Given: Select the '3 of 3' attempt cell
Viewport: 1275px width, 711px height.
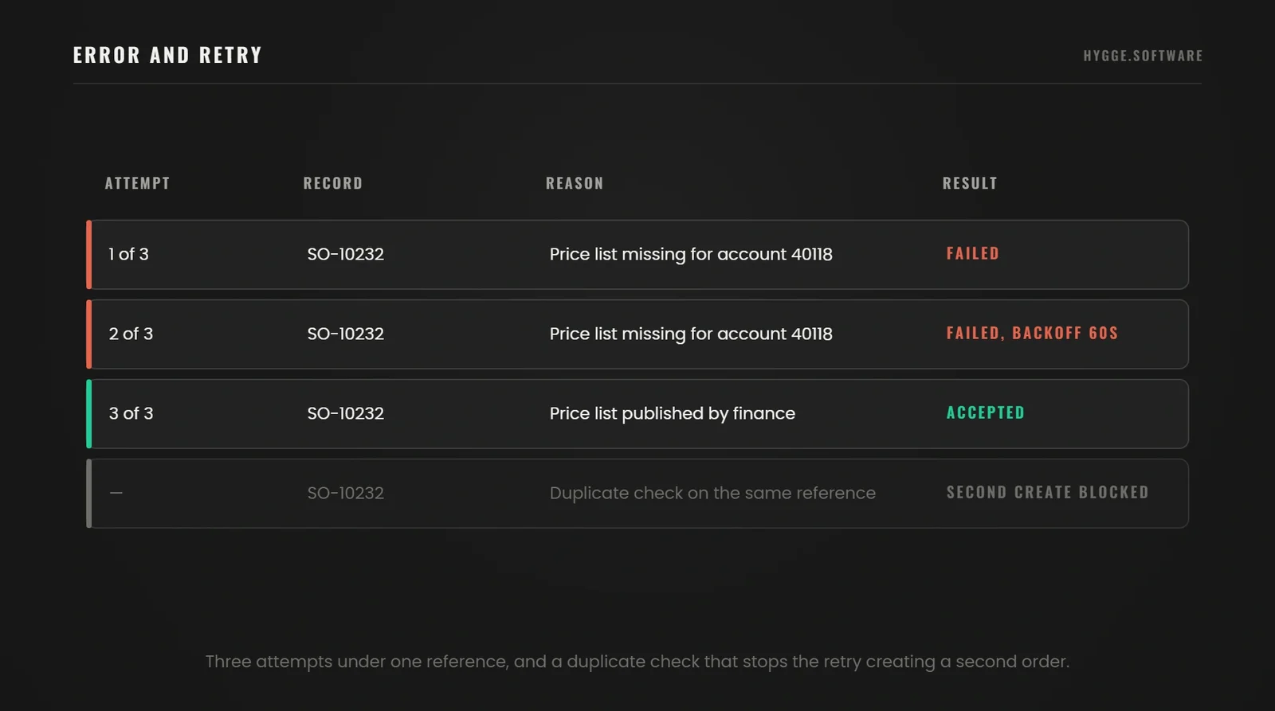Looking at the screenshot, I should point(131,413).
